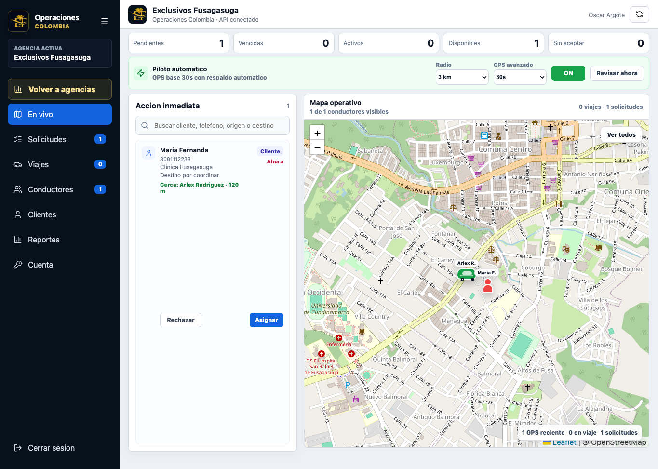The image size is (658, 469).
Task: Click the Cerca: Arlex Rodriguez text
Action: (x=199, y=188)
